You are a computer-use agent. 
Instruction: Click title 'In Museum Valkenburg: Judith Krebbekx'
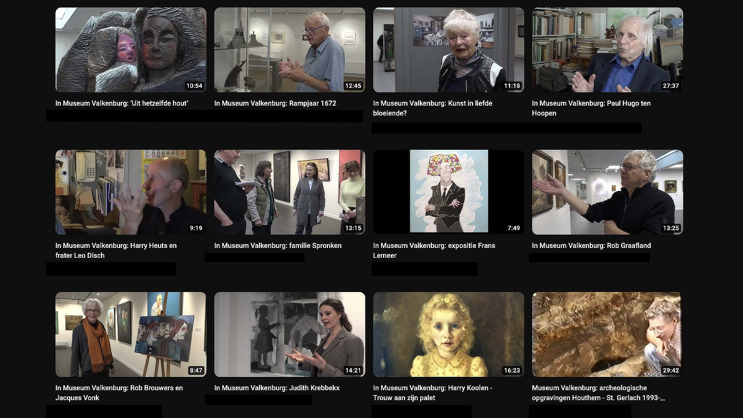coord(277,388)
